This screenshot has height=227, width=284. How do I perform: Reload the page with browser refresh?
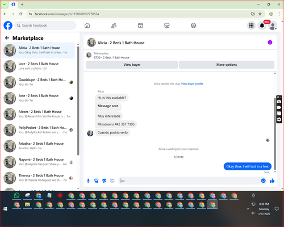tap(21, 14)
